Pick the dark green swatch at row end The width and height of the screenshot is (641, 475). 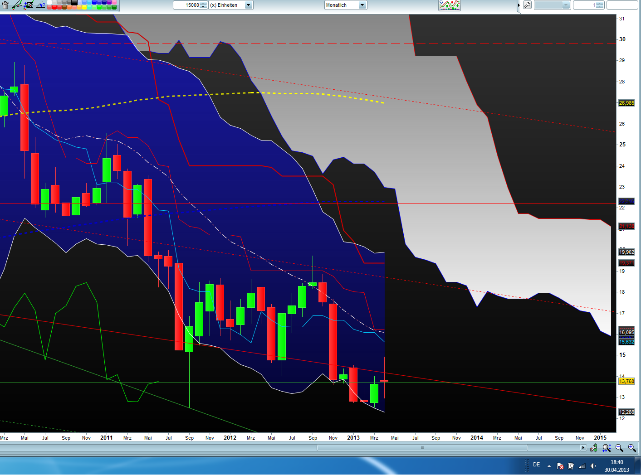click(115, 7)
